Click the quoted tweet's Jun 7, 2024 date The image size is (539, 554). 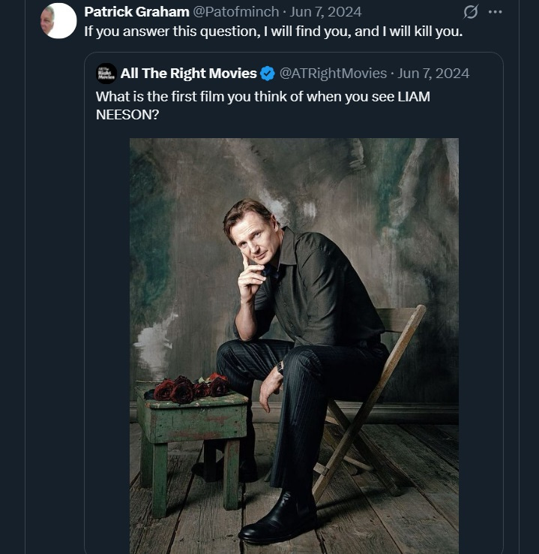[434, 73]
